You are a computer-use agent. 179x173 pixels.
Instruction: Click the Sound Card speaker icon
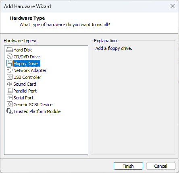[10, 84]
